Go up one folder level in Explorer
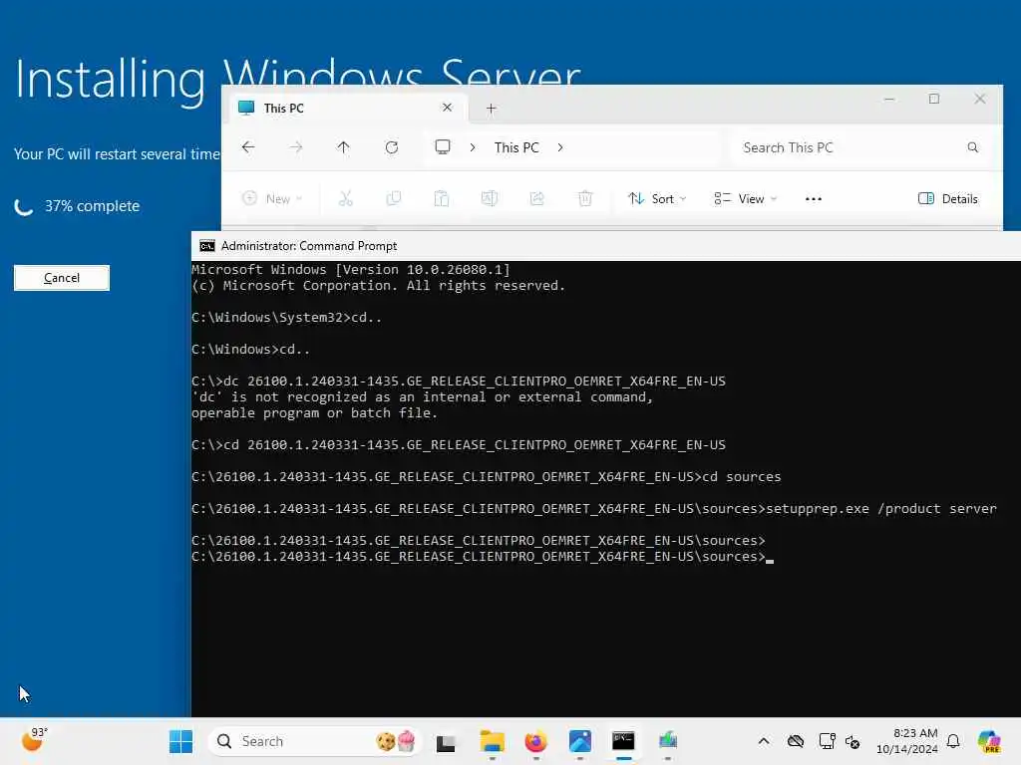 point(344,147)
